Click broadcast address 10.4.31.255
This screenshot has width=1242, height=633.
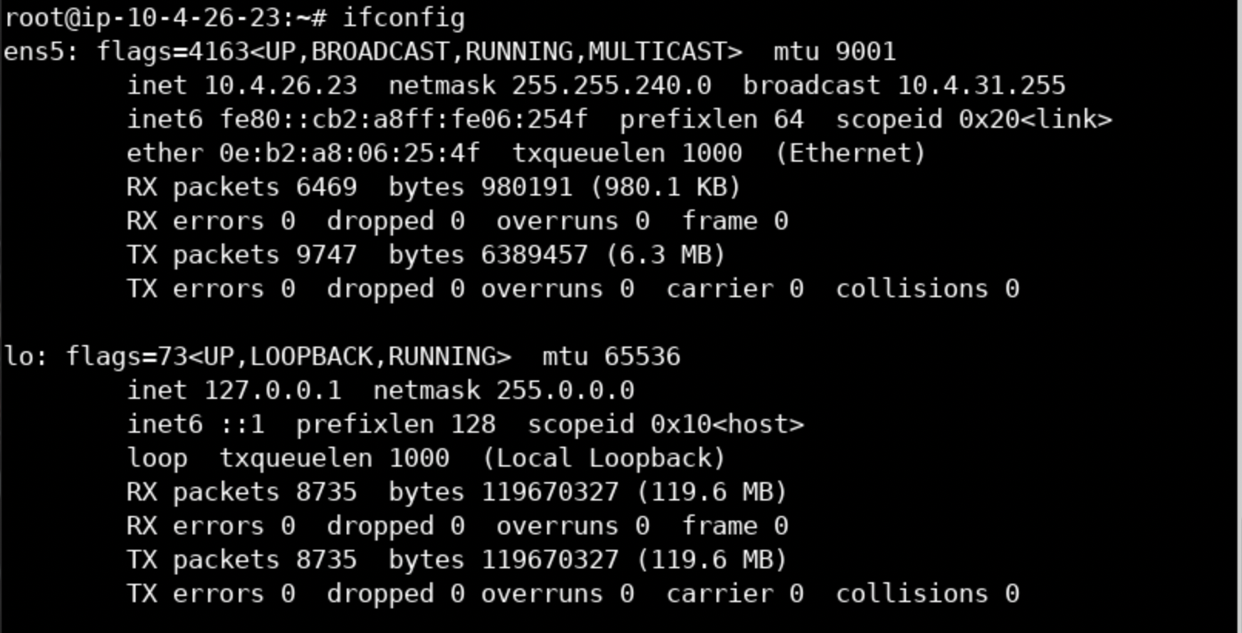pos(982,85)
